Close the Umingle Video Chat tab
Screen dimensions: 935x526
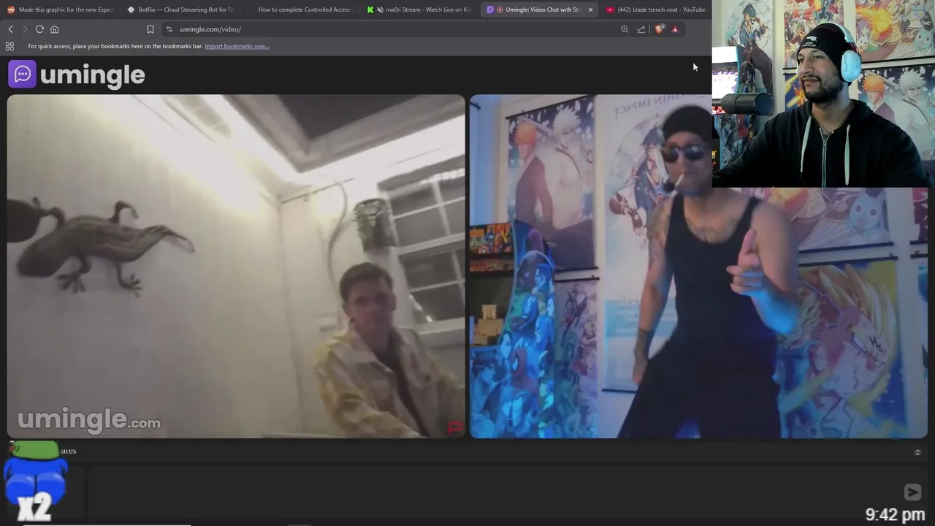(x=590, y=9)
